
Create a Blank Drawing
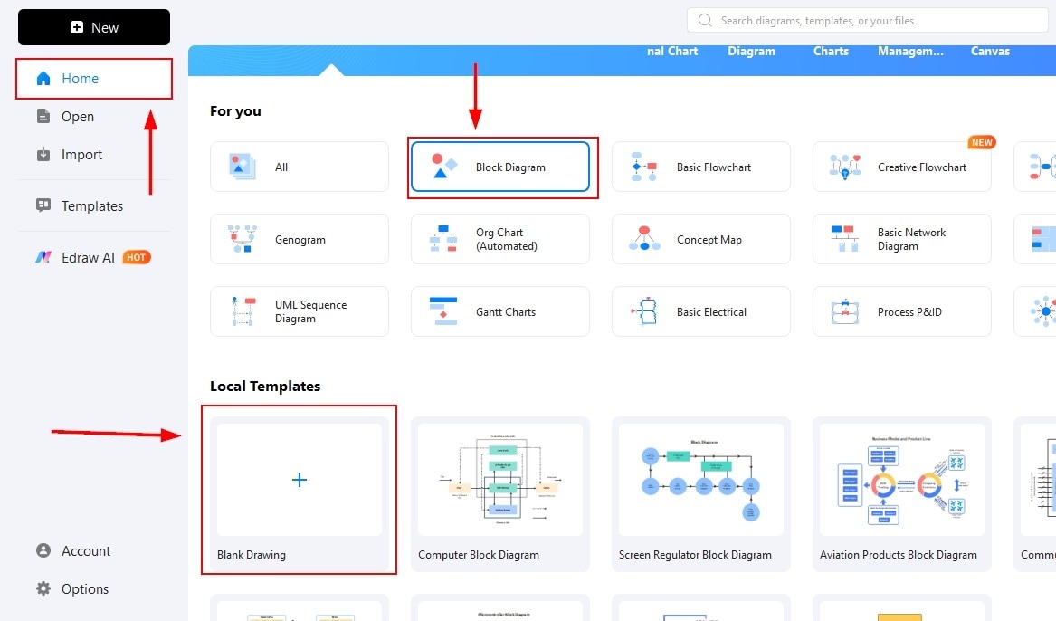(x=300, y=480)
